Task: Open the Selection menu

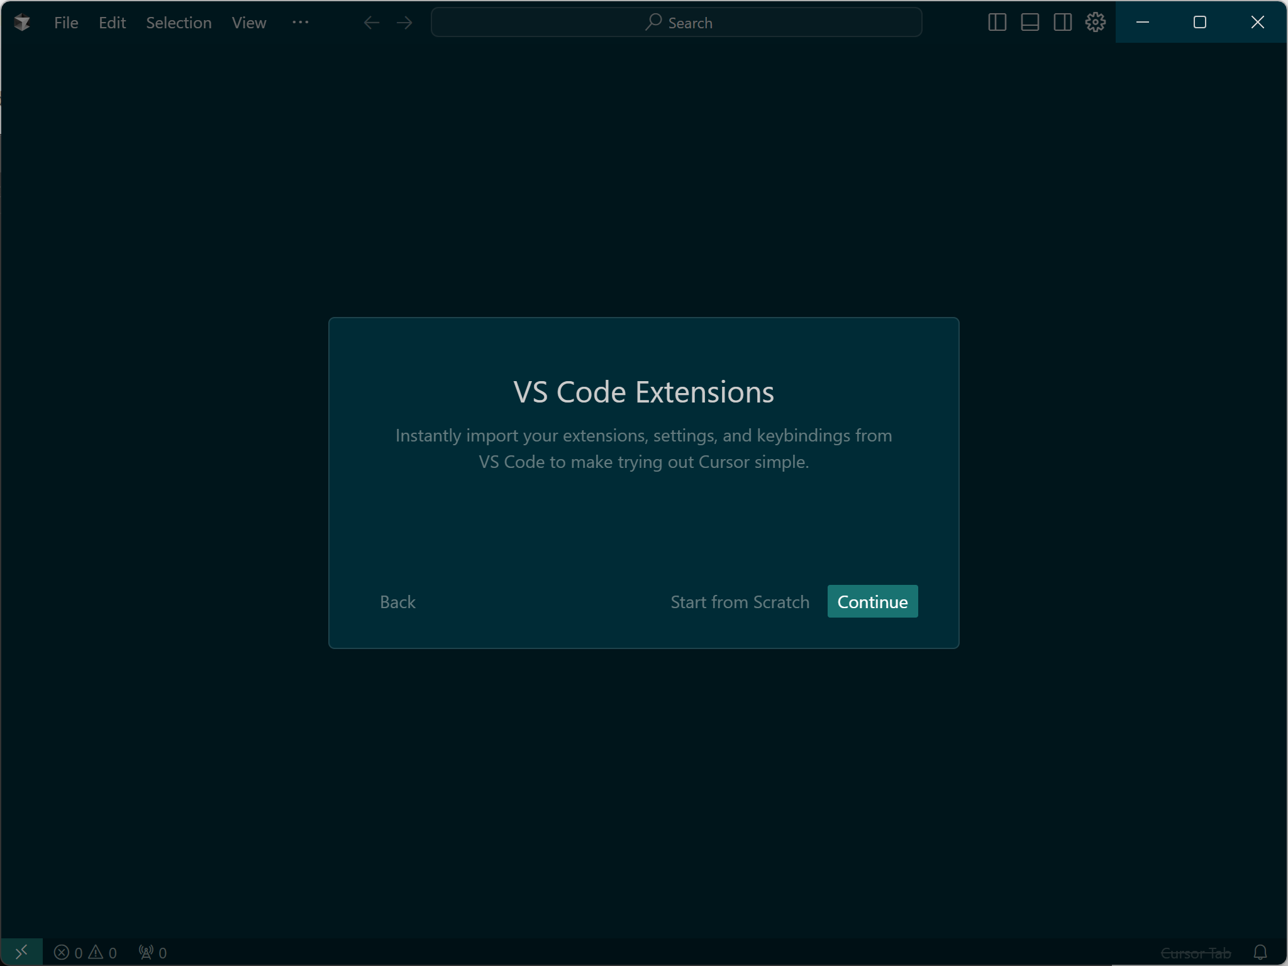Action: pos(179,23)
